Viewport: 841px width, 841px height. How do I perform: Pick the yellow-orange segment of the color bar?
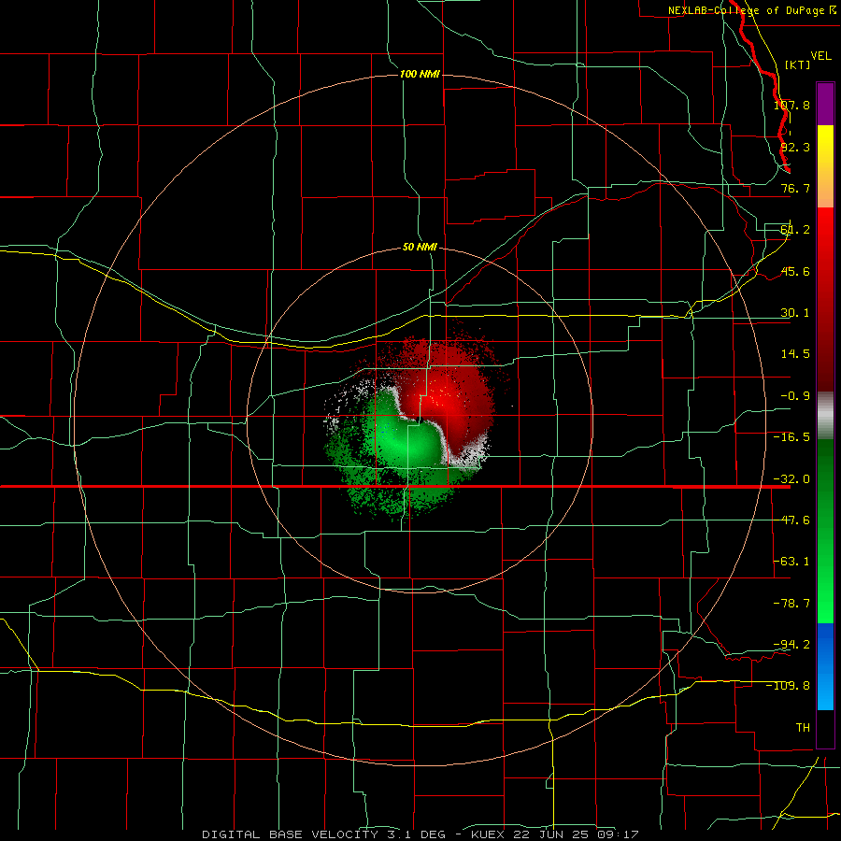click(x=825, y=166)
